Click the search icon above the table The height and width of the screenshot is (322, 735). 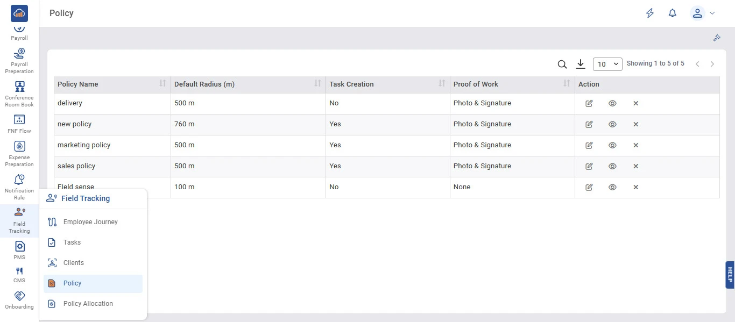click(x=562, y=65)
